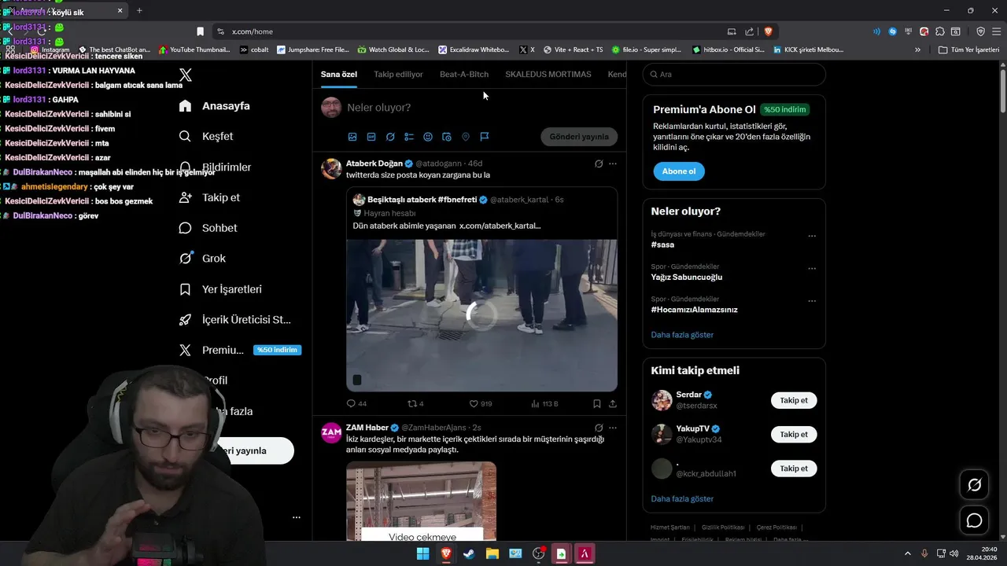
Task: Open Windows Start menu
Action: tap(422, 554)
